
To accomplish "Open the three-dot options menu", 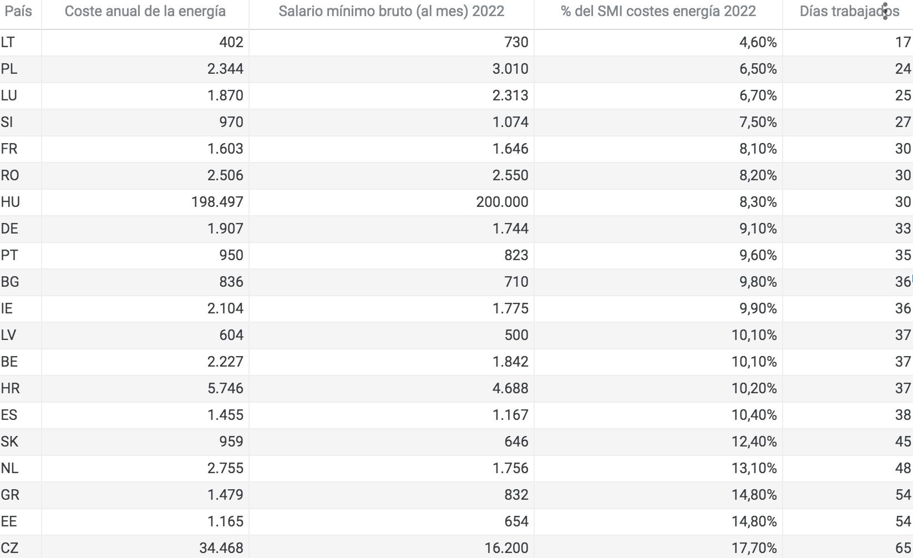I will [885, 11].
